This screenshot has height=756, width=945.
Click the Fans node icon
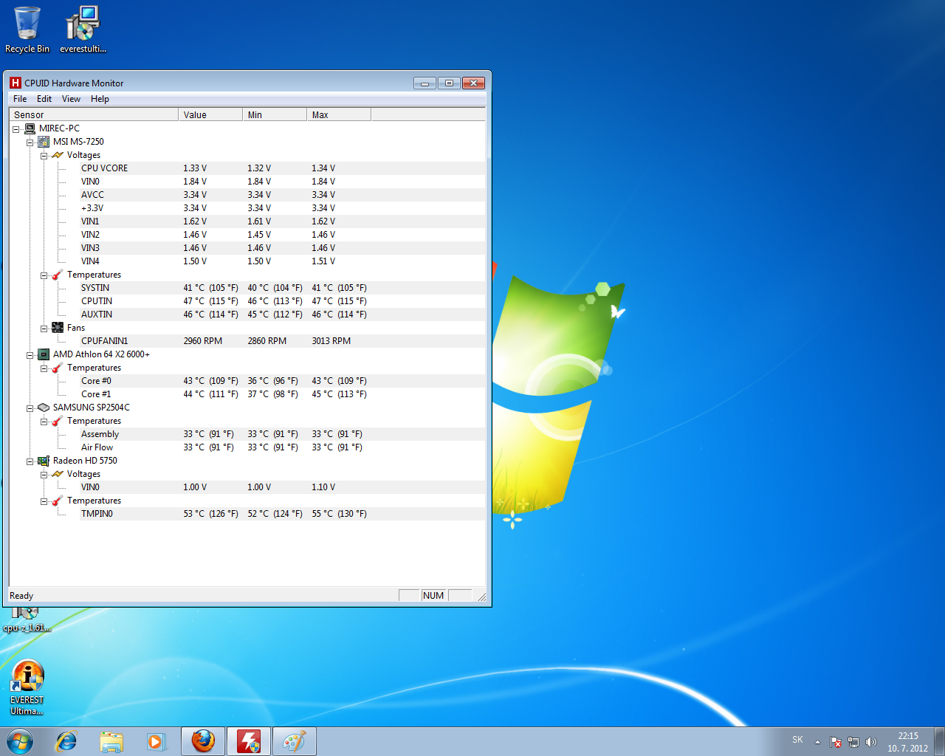(x=58, y=328)
